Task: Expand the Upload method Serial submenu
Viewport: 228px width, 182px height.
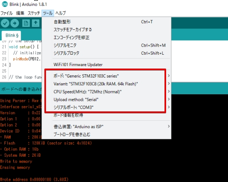Action: click(106, 100)
